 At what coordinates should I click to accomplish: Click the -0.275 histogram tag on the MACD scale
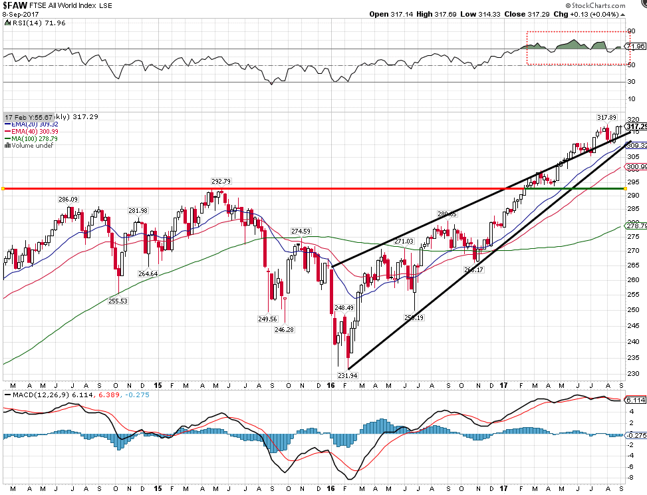636,436
